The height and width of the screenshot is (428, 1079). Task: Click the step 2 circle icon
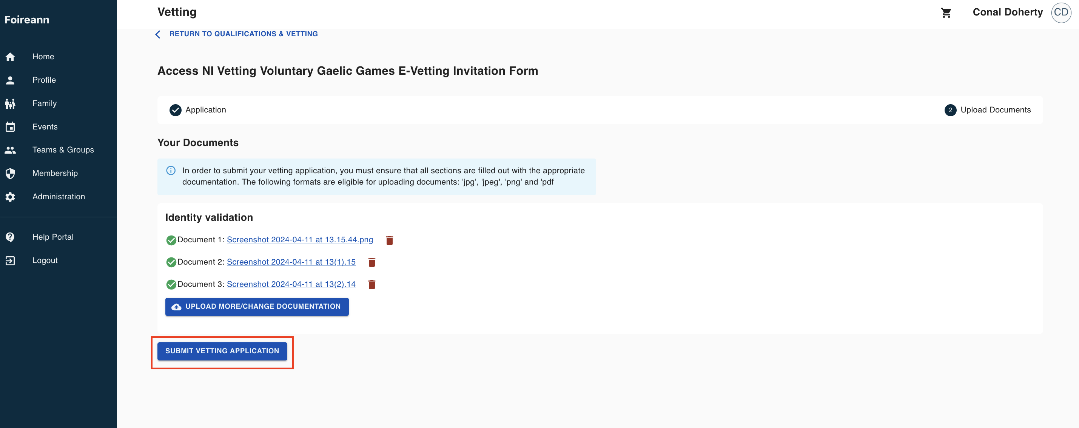pyautogui.click(x=950, y=110)
